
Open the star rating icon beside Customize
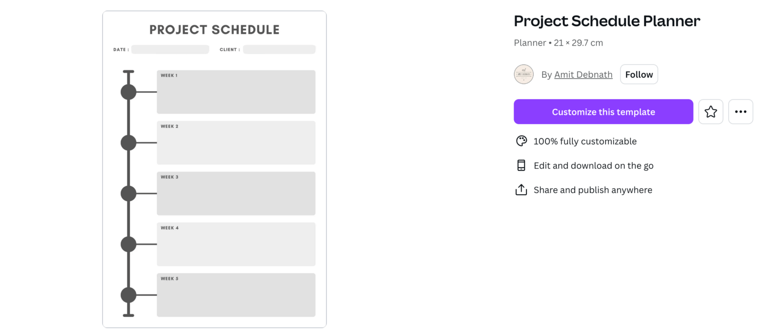pyautogui.click(x=711, y=111)
